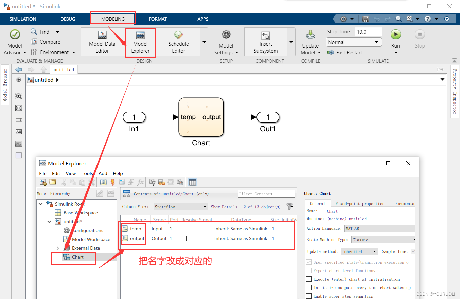Expand the Design gallery arrow
Image resolution: width=460 pixels, height=299 pixels.
coord(204,42)
